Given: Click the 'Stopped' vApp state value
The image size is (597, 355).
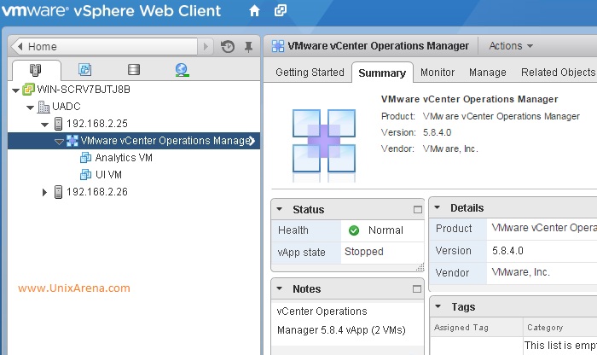Looking at the screenshot, I should 364,252.
